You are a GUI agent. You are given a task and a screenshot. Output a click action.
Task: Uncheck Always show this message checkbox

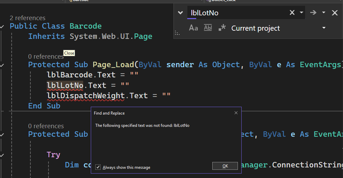[98, 167]
